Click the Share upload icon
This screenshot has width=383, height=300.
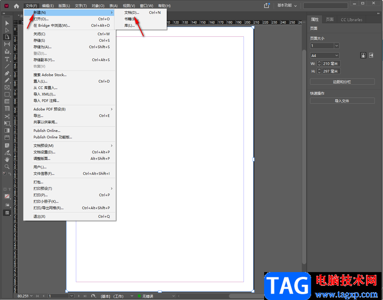pyautogui.click(x=267, y=5)
